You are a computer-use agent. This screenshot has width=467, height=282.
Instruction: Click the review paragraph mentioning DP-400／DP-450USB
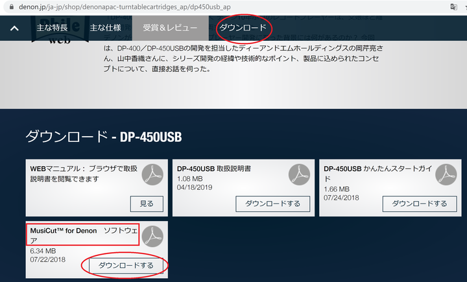point(243,58)
